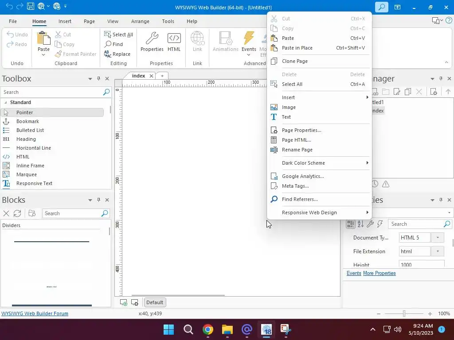The height and width of the screenshot is (340, 454).
Task: Click the More Properties link
Action: pyautogui.click(x=380, y=273)
